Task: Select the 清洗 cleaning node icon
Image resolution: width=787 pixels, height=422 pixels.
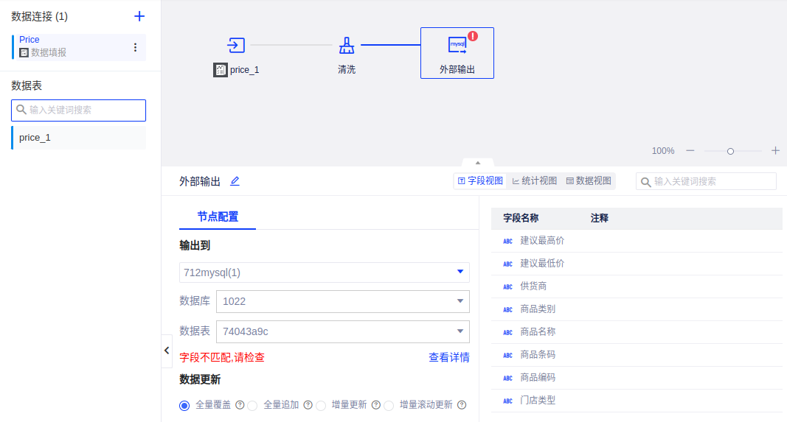Action: click(347, 46)
